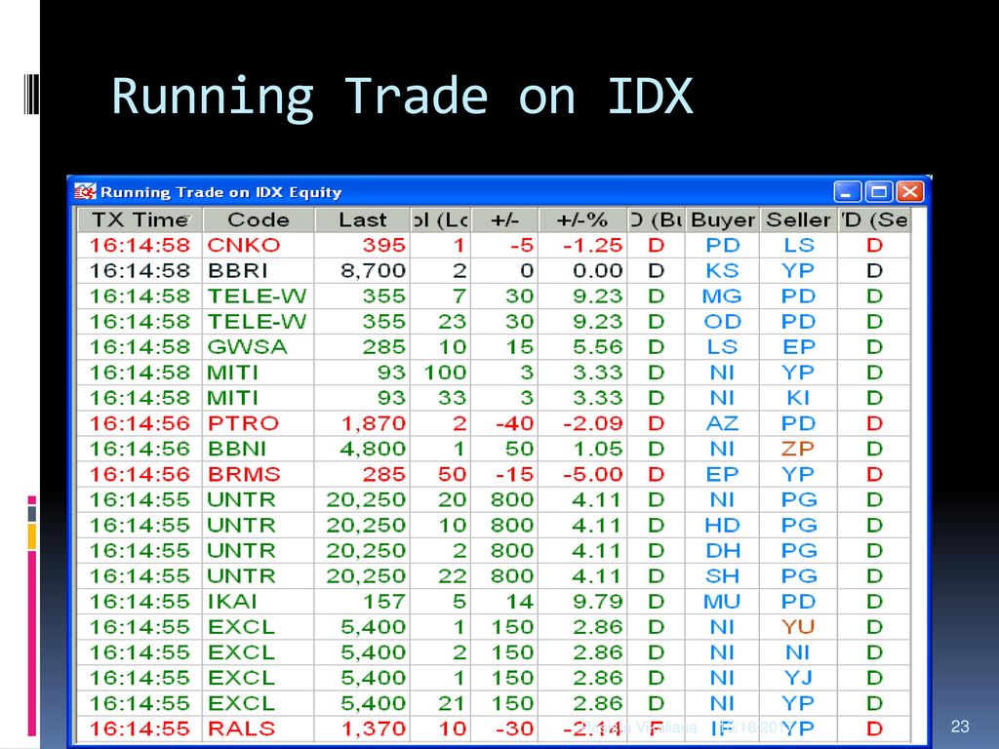Screen dimensions: 999x749
Task: Click buyer code KS in the BBRI row
Action: 723,271
